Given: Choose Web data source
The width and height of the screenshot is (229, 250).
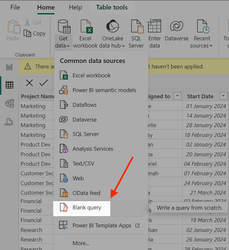Looking at the screenshot, I should pyautogui.click(x=101, y=178).
